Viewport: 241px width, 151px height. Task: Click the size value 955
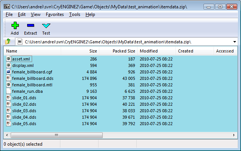point(94,85)
